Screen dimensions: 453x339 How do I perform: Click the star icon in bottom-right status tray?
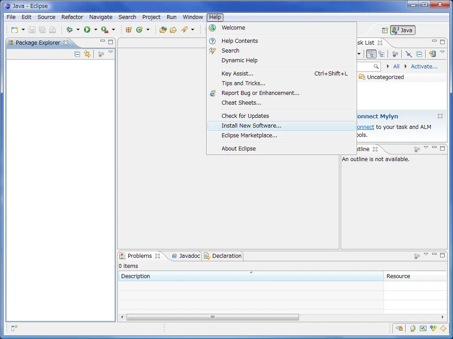443,328
